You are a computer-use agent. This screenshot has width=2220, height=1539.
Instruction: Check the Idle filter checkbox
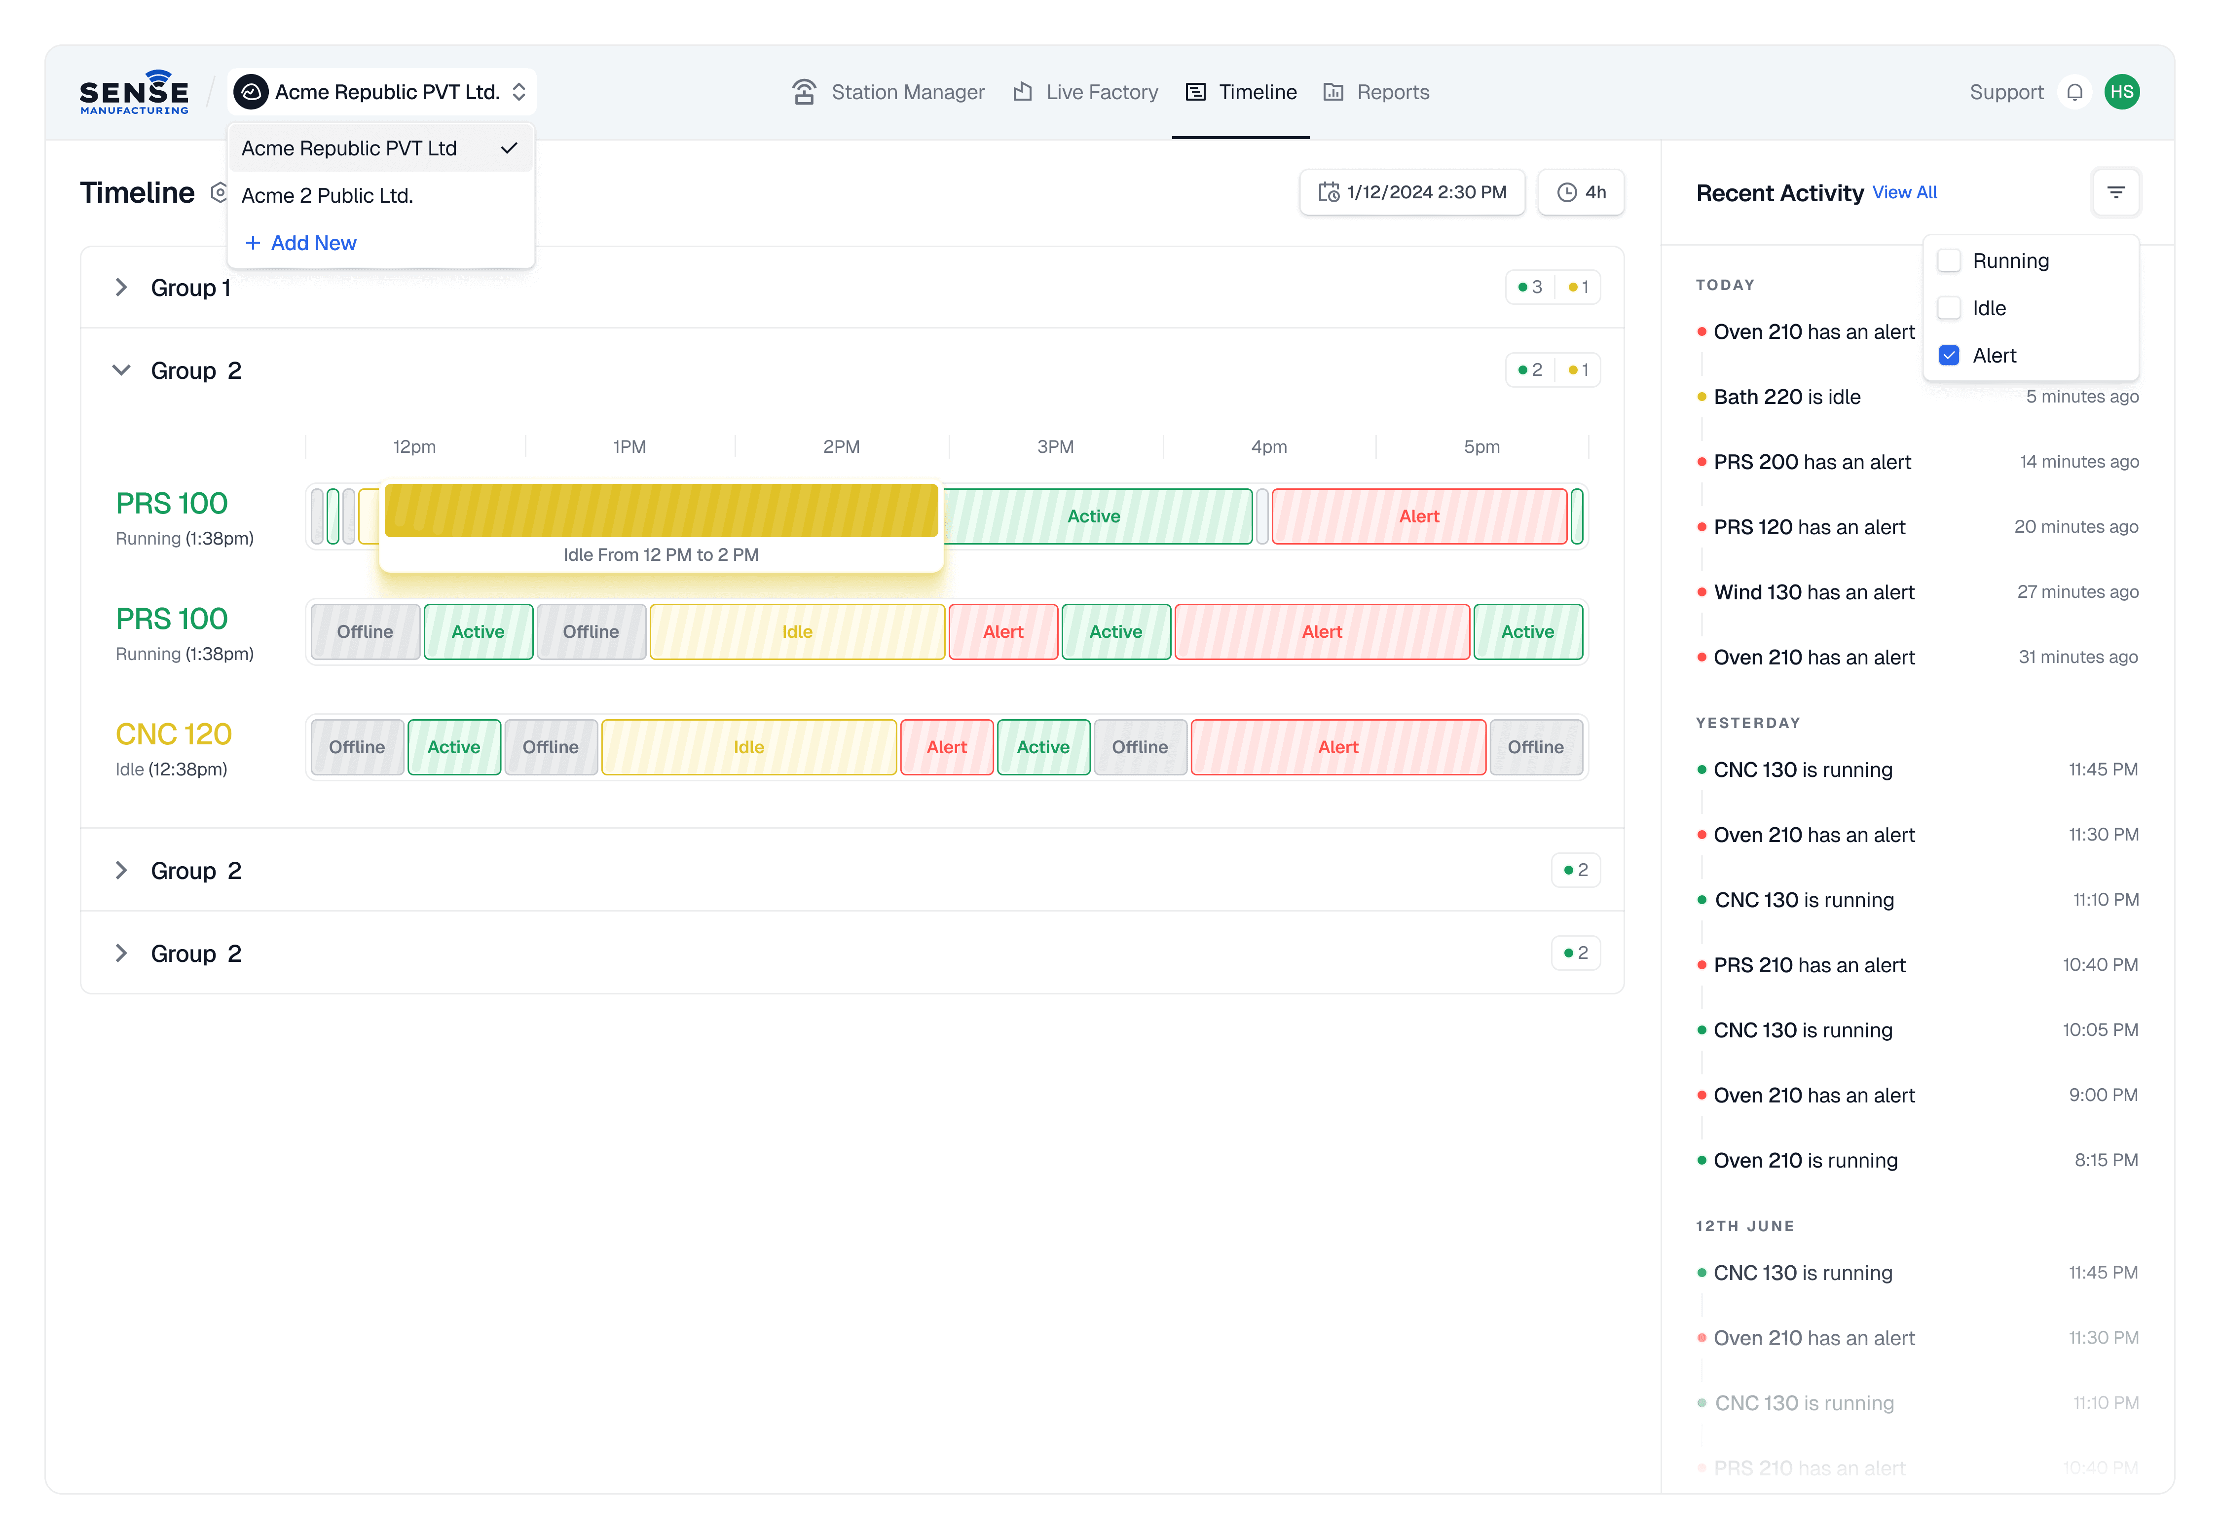1949,309
